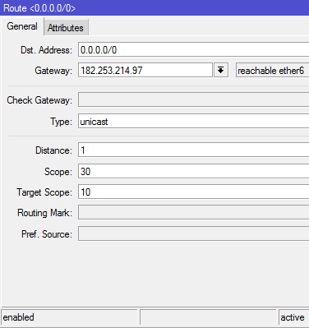
Task: Click the Type label
Action: pyautogui.click(x=61, y=122)
